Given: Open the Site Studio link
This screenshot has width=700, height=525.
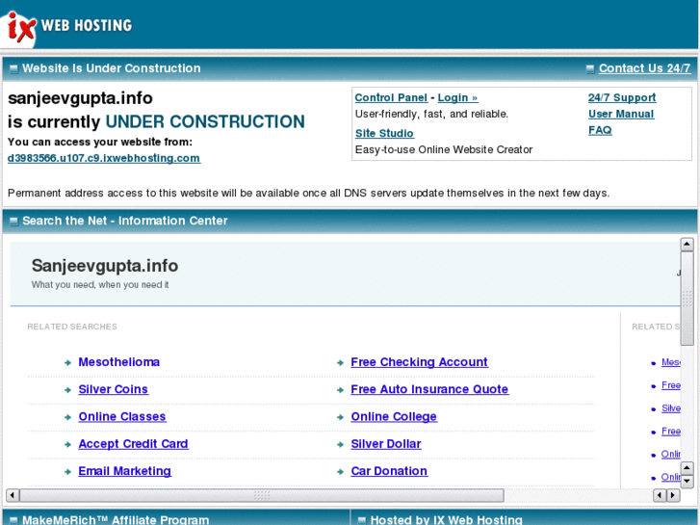Looking at the screenshot, I should point(384,133).
